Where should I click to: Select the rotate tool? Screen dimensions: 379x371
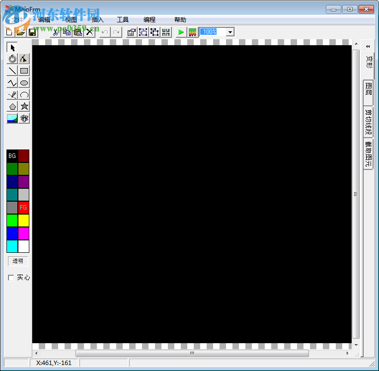(x=12, y=59)
